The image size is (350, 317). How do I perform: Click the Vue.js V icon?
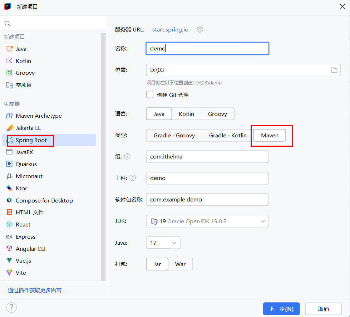point(9,260)
